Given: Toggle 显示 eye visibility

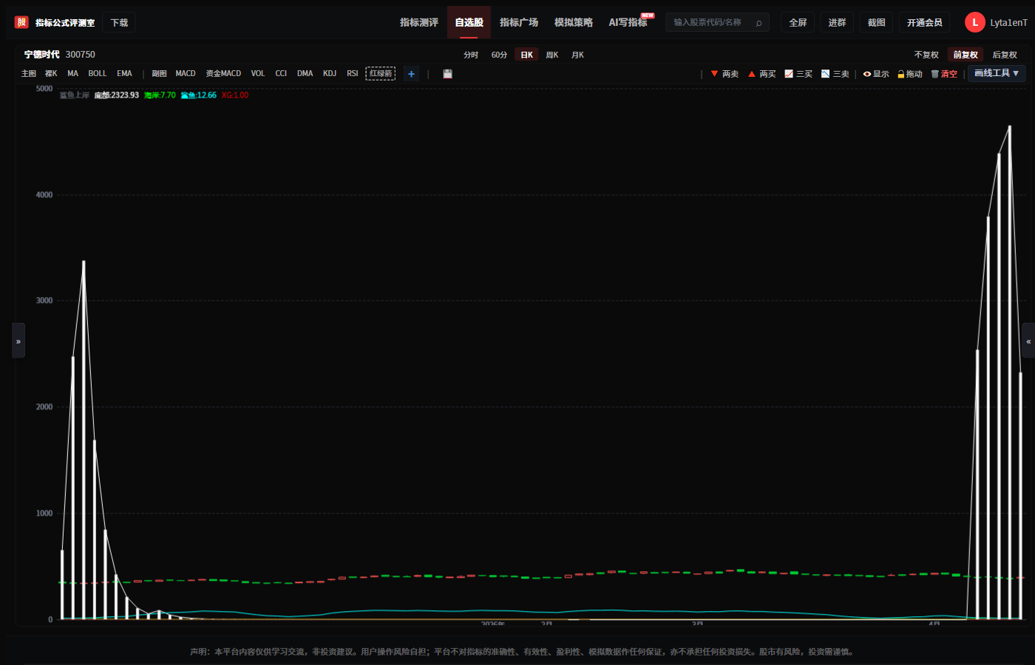Looking at the screenshot, I should coord(876,74).
